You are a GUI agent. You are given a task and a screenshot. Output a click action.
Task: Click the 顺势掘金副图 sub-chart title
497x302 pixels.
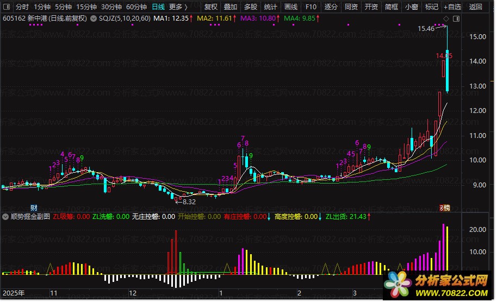(x=30, y=217)
